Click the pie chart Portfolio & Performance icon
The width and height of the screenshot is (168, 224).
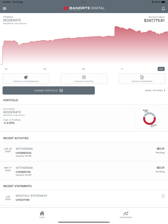[x=26, y=77]
